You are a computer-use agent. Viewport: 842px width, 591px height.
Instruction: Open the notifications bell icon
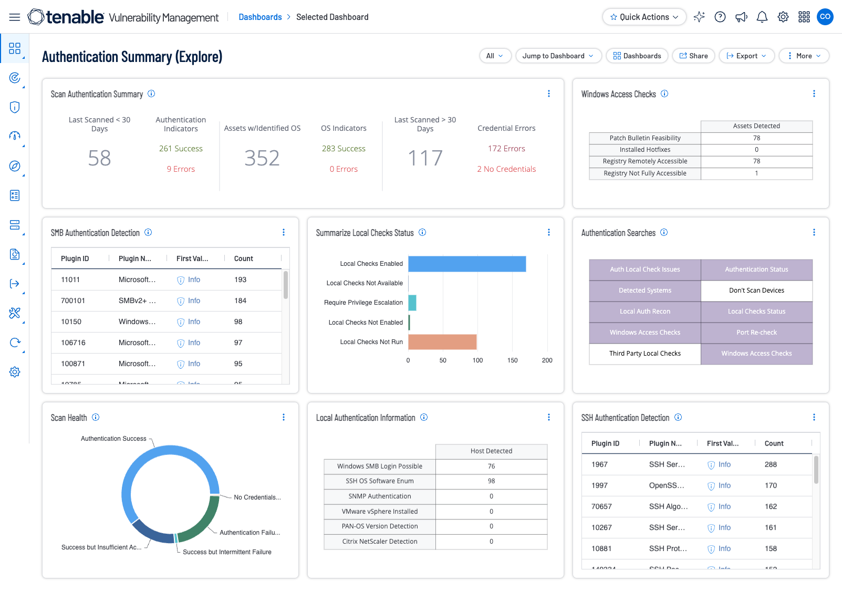(762, 17)
